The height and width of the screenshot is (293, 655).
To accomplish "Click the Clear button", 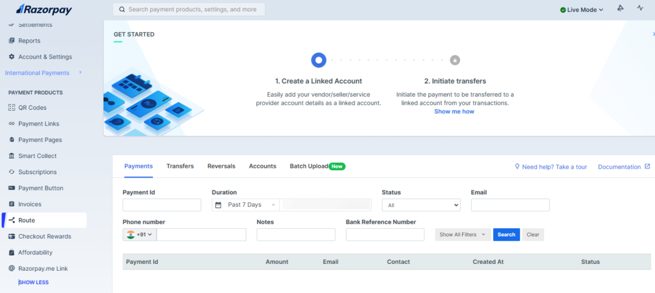I will 533,234.
